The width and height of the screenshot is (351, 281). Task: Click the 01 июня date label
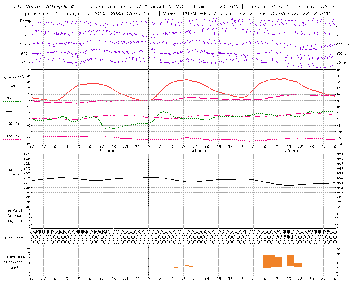point(200,151)
